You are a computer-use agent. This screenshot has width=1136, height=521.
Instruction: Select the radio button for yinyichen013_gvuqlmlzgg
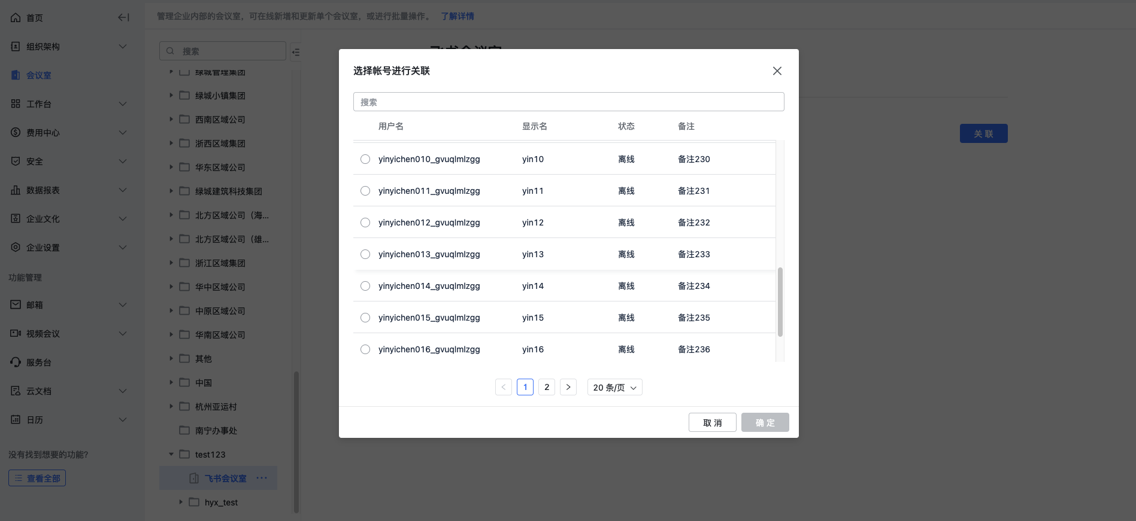[x=365, y=254]
